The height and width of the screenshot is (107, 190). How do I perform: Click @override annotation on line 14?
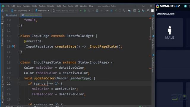tap(33, 41)
